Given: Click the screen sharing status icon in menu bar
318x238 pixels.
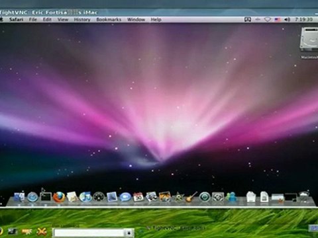Looking at the screenshot, I should [x=248, y=19].
